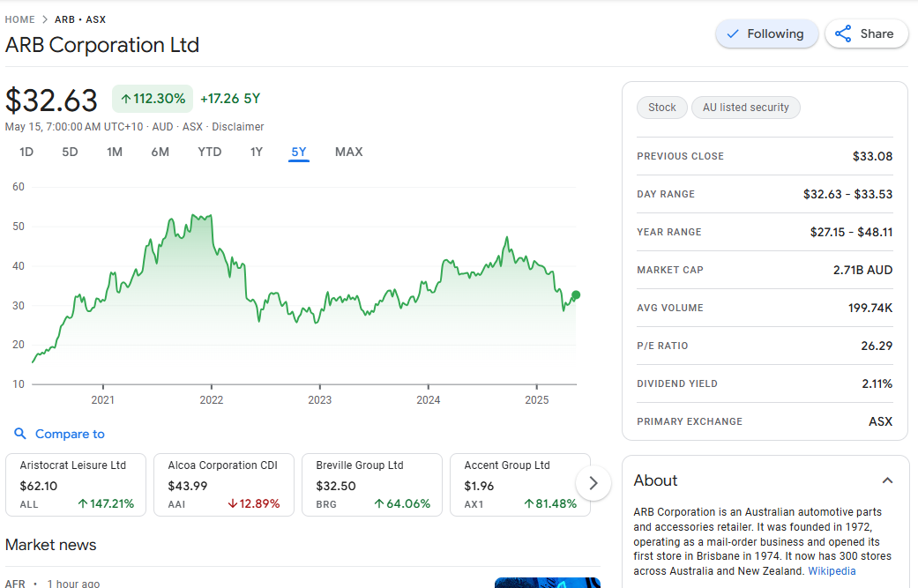Open Breville Group Ltd comparison card
The image size is (918, 588).
pos(373,485)
